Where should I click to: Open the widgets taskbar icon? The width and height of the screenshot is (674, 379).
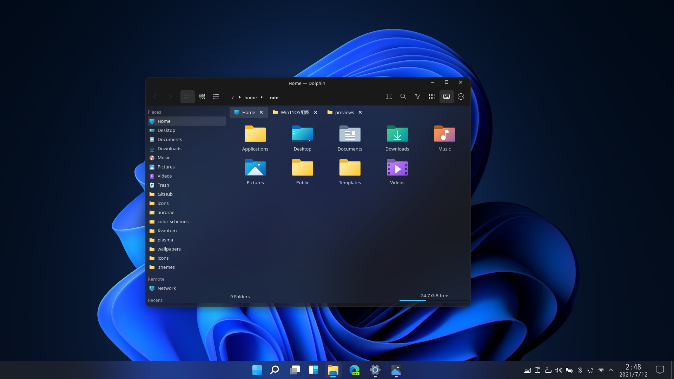point(313,370)
